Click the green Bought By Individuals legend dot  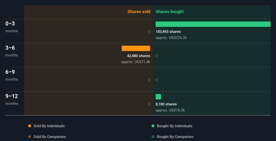pos(153,126)
